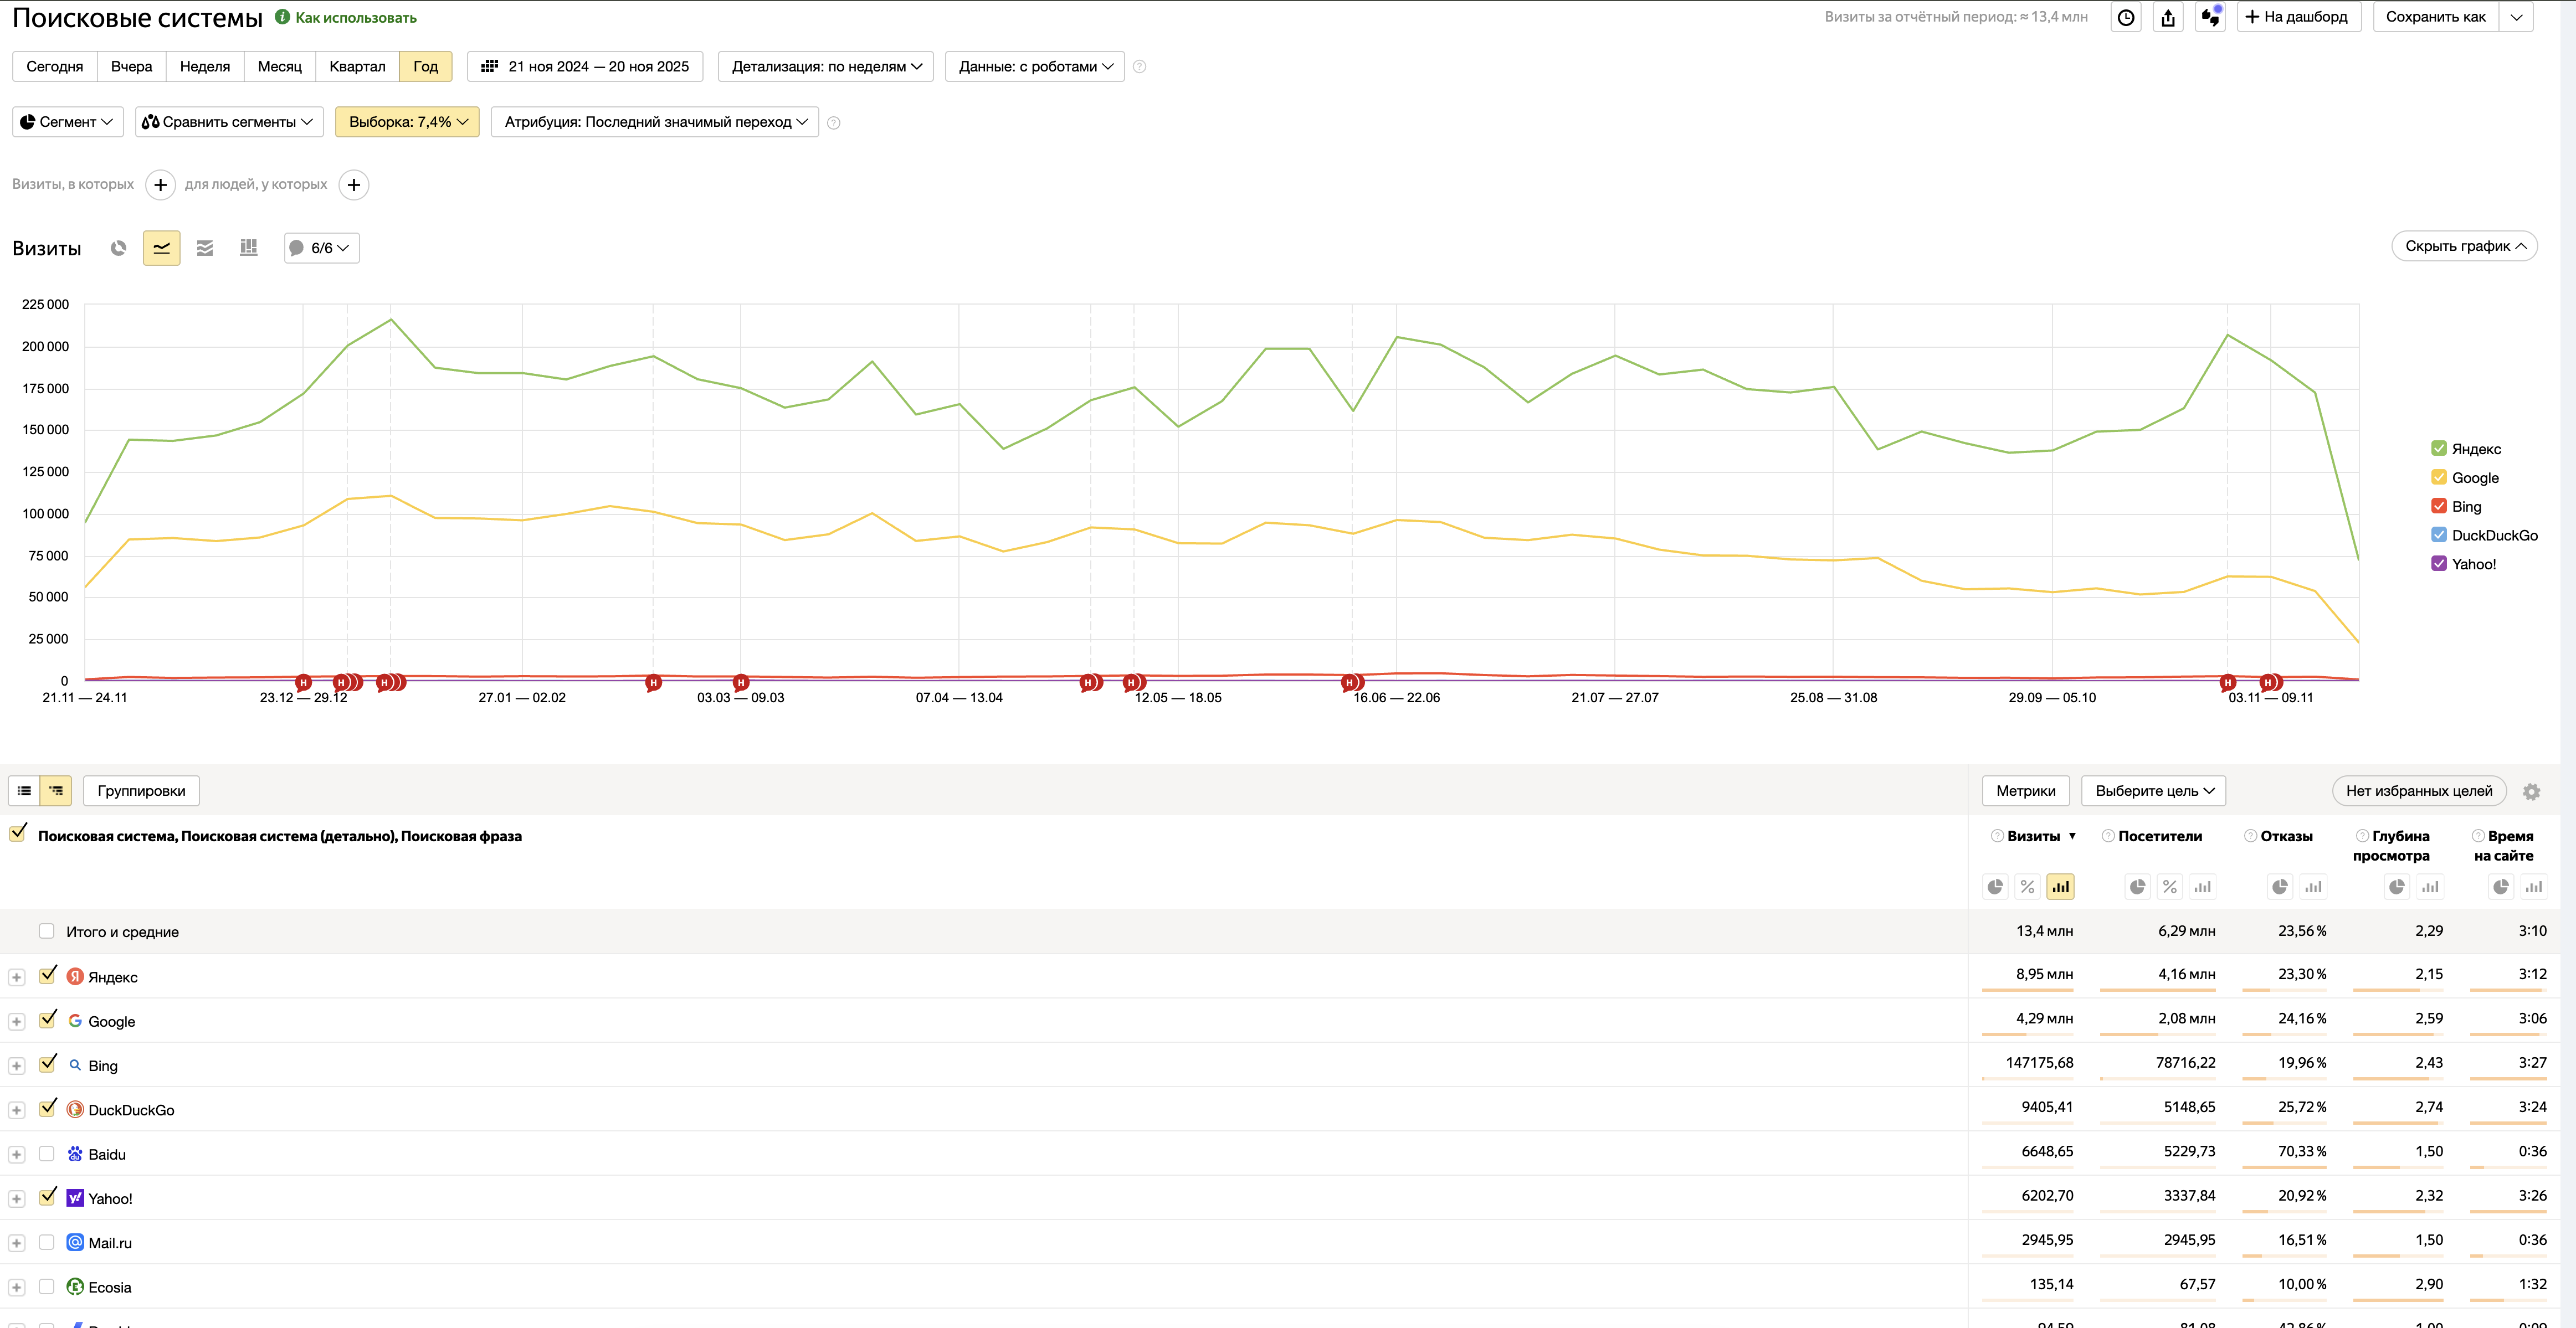2576x1328 pixels.
Task: Select the pie chart view icon
Action: tap(118, 248)
